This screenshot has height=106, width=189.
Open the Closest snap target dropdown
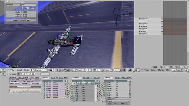[x=107, y=70]
